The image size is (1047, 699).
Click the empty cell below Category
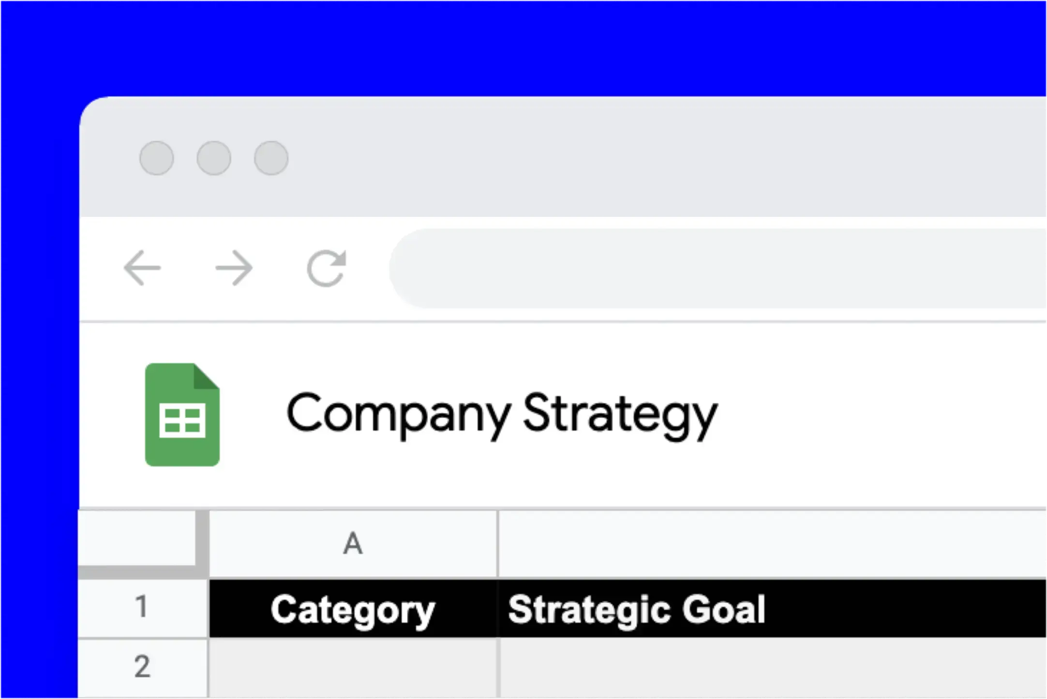click(353, 668)
